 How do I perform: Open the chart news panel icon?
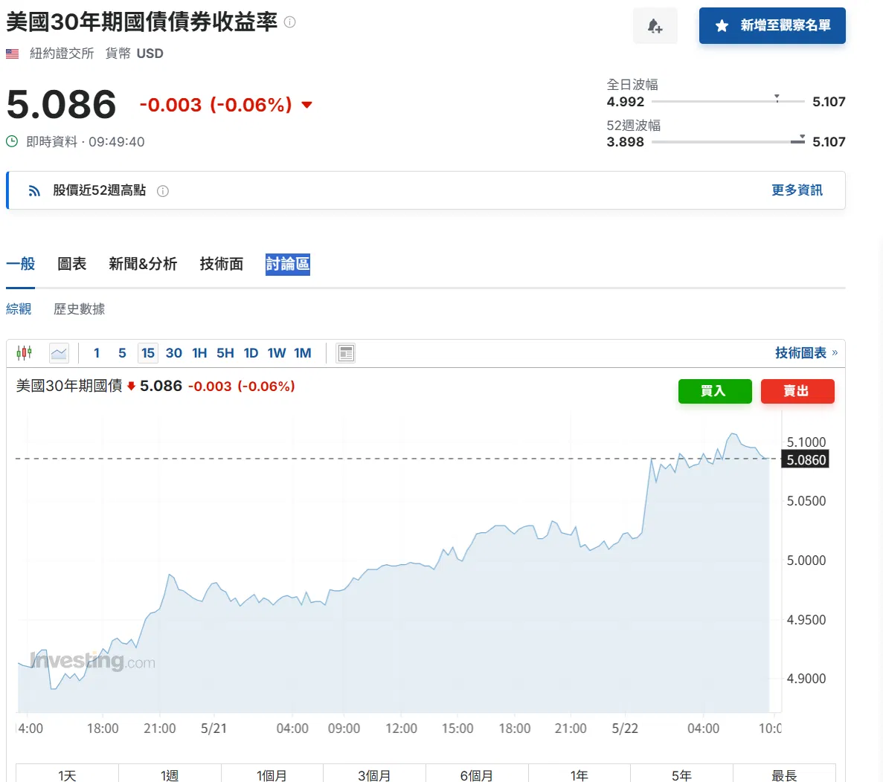[346, 353]
